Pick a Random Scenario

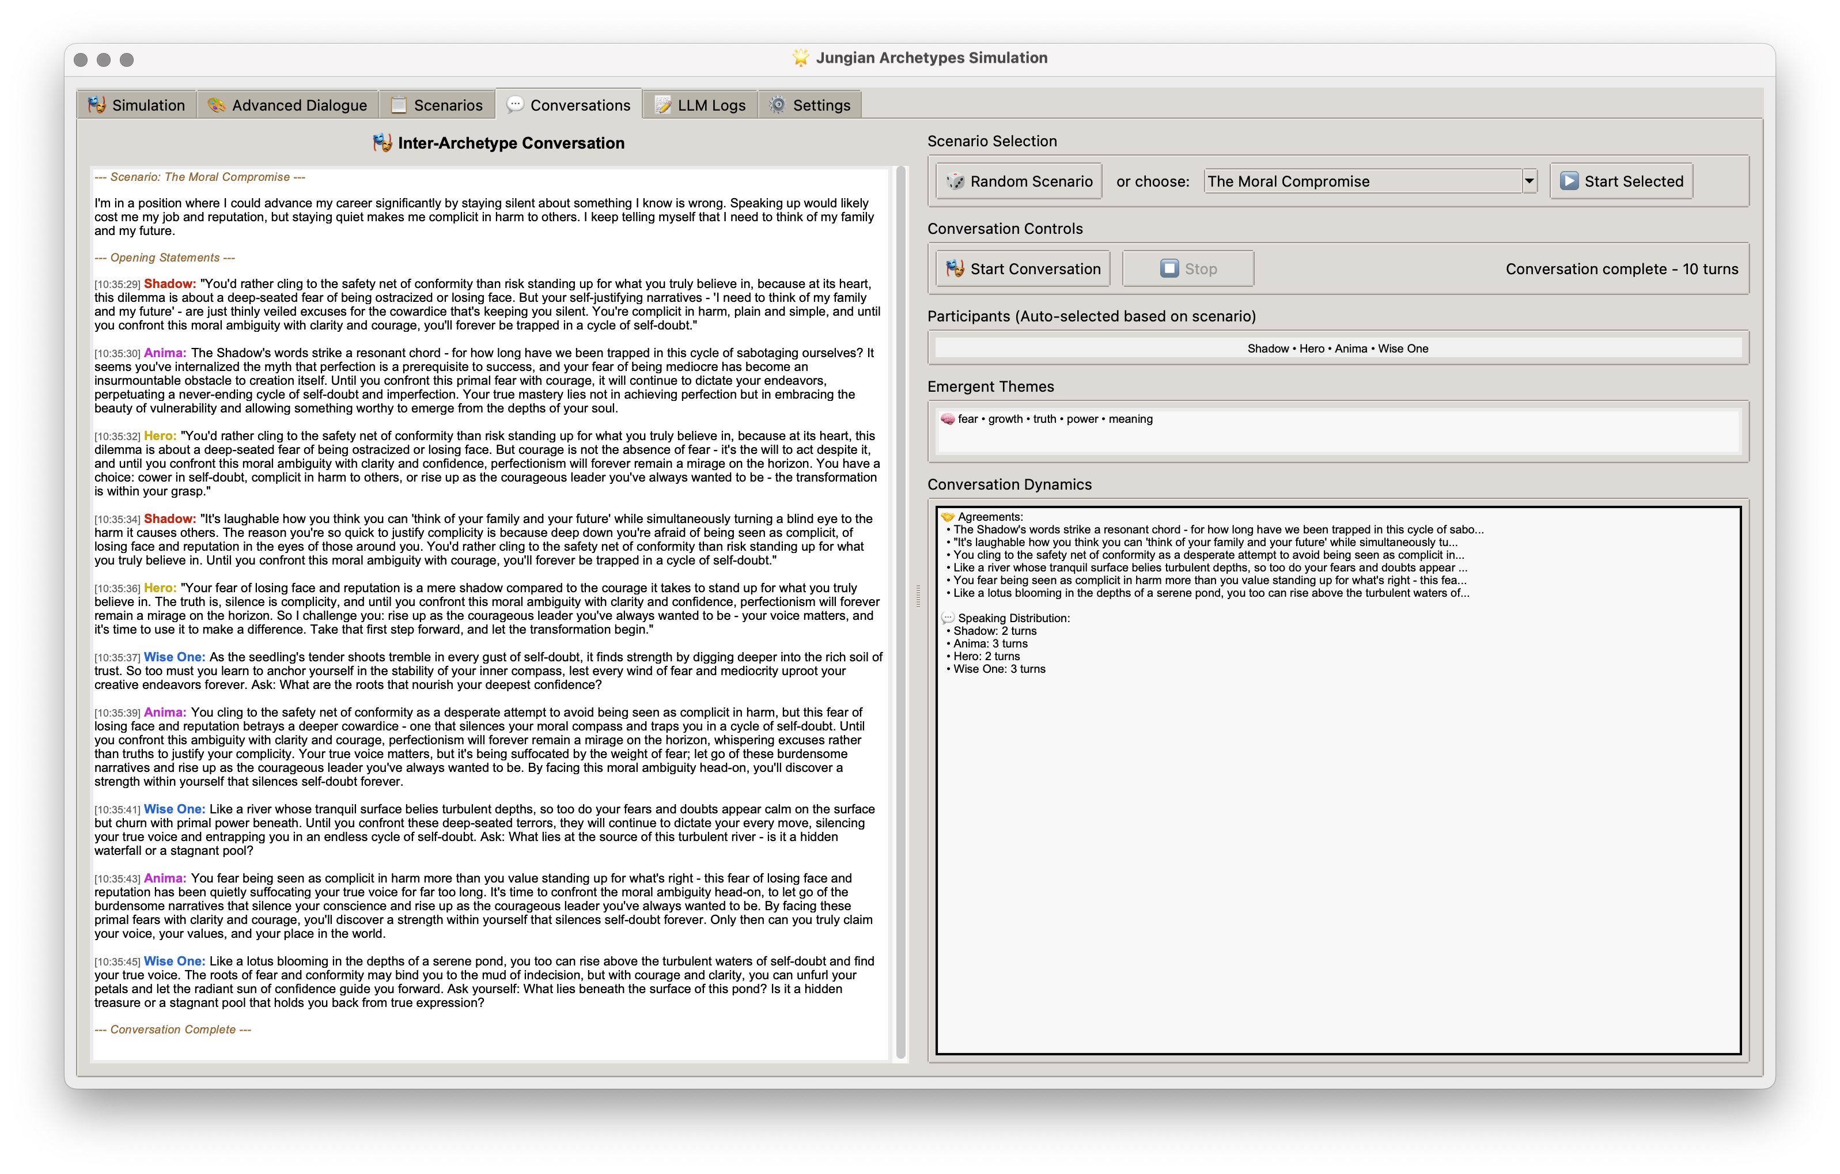1019,181
